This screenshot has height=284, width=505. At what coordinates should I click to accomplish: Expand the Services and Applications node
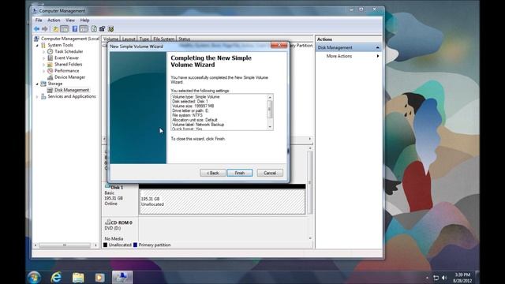click(37, 96)
